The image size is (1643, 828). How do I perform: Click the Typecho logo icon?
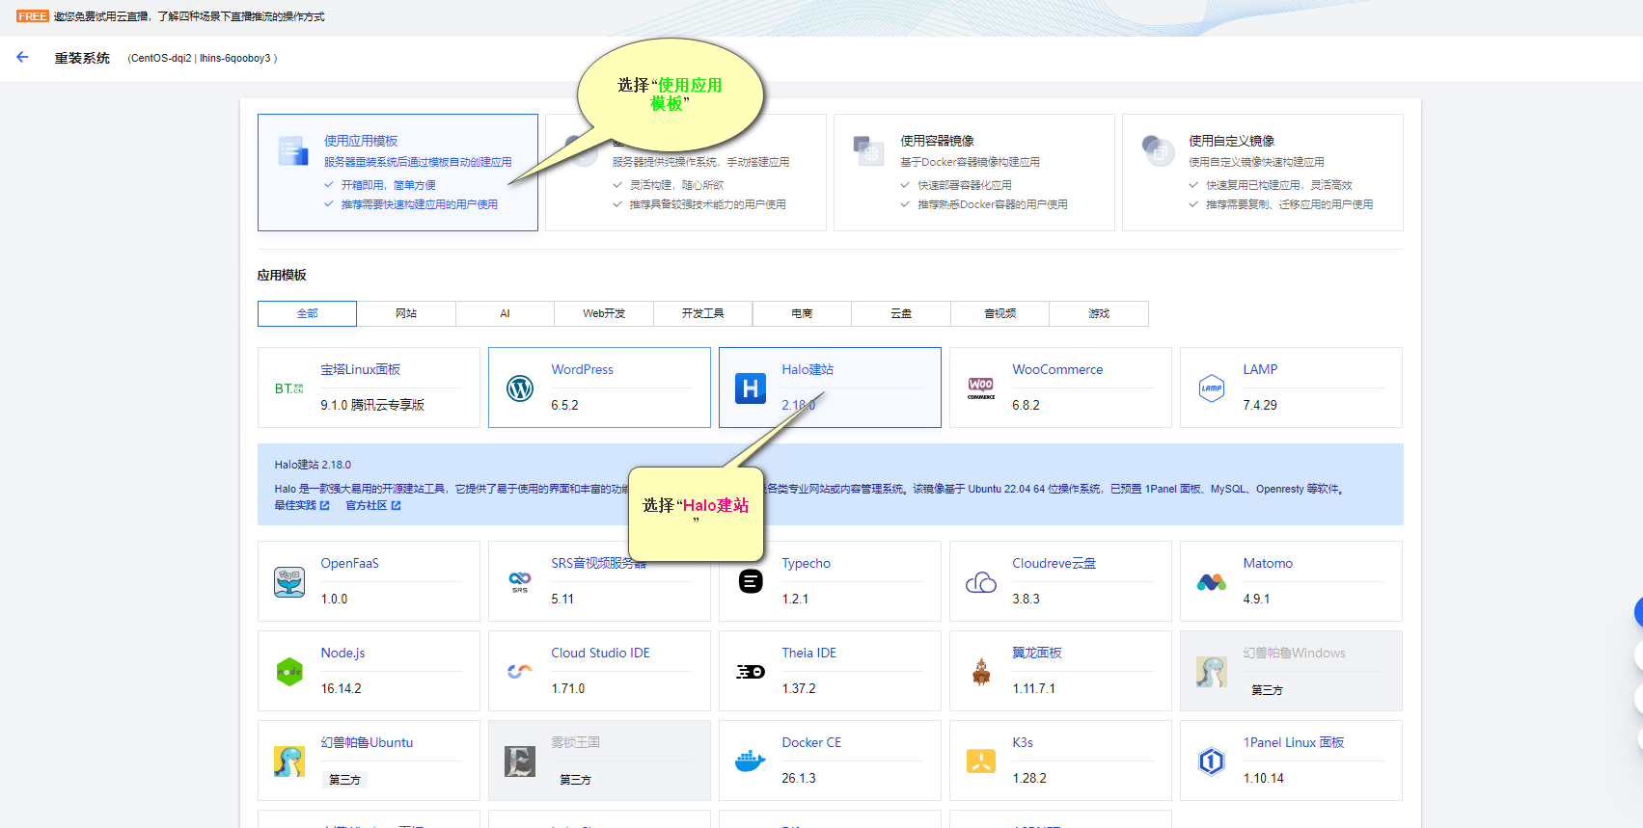[x=751, y=581]
